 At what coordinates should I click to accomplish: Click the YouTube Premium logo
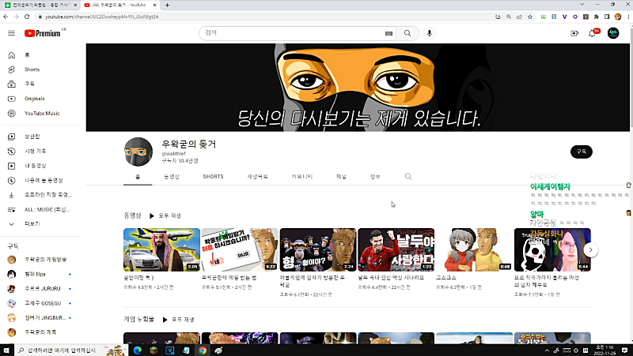coord(43,33)
